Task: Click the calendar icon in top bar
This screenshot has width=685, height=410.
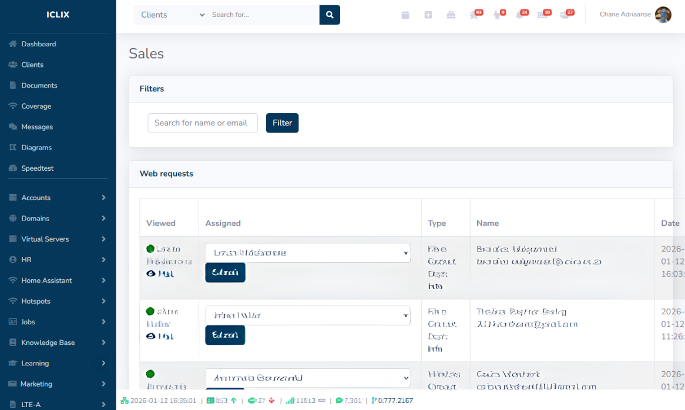Action: tap(405, 15)
